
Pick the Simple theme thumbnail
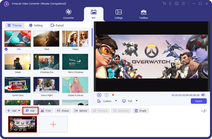pos(18,62)
